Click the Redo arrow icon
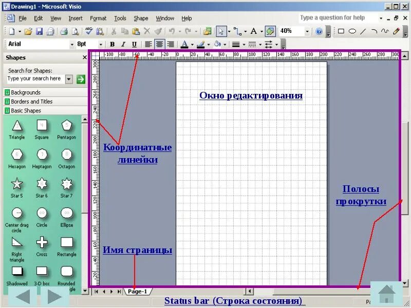 pyautogui.click(x=188, y=31)
